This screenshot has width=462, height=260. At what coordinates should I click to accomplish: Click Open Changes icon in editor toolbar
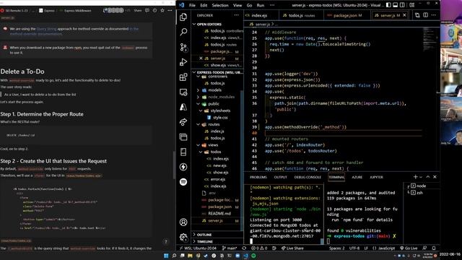tap(417, 15)
